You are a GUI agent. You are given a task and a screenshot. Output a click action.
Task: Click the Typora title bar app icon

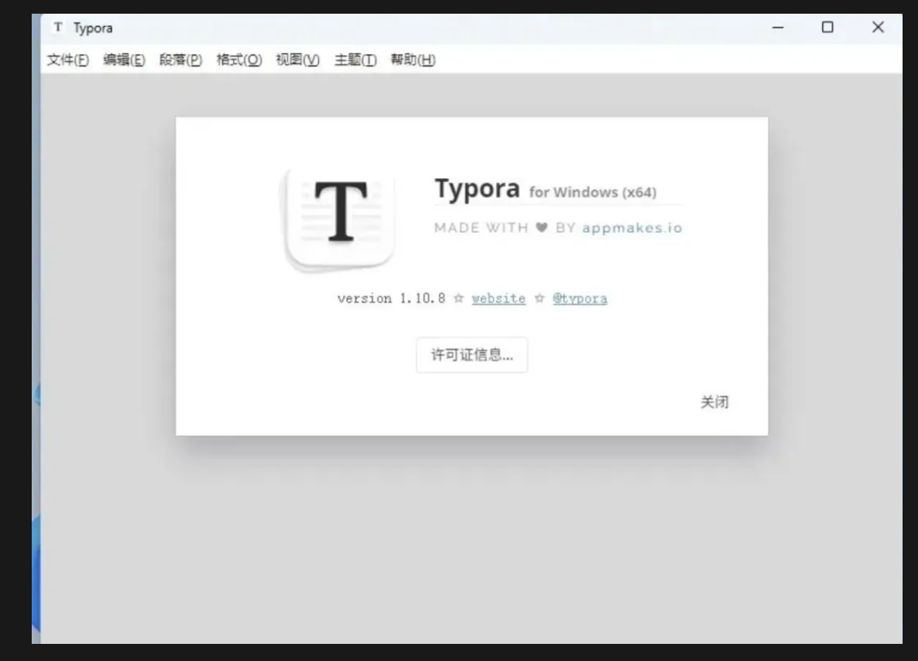pos(58,27)
